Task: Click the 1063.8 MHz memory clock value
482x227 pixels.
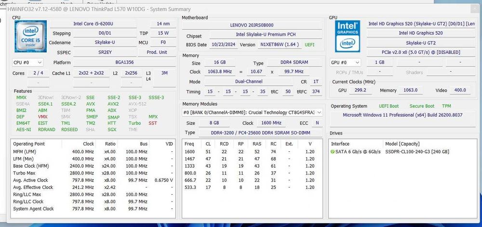Action: 219,72
